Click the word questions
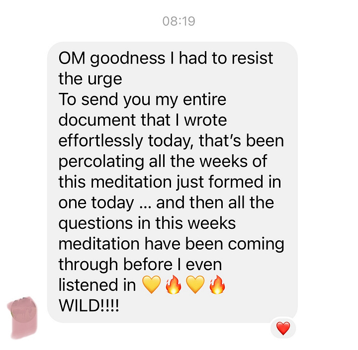This screenshot has height=350, width=358. (96, 224)
